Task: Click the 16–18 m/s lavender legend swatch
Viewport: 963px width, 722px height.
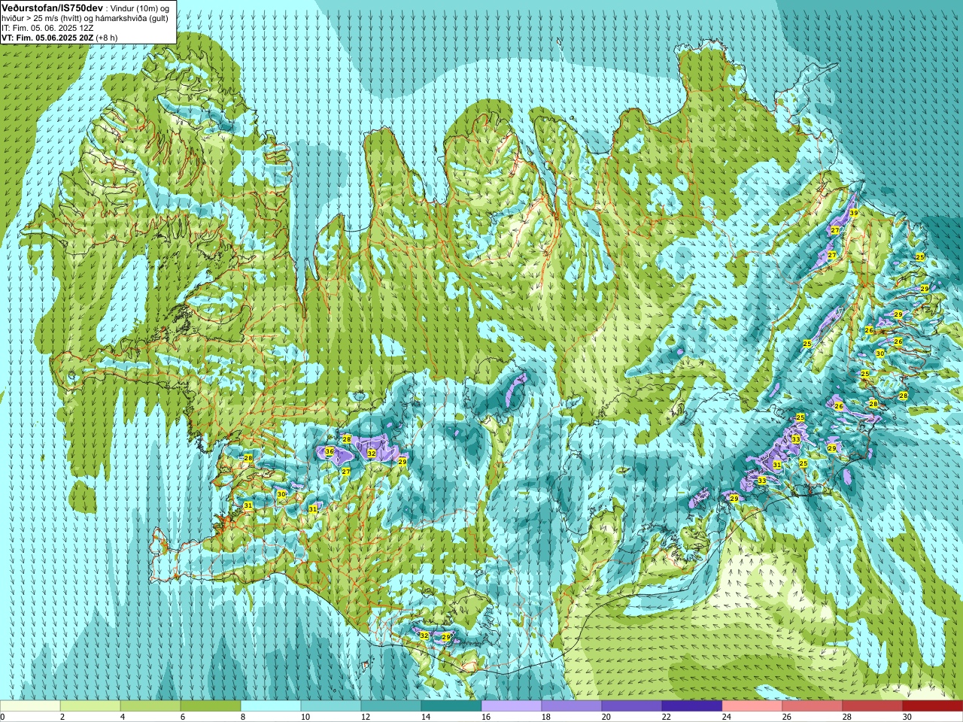Action: (512, 706)
